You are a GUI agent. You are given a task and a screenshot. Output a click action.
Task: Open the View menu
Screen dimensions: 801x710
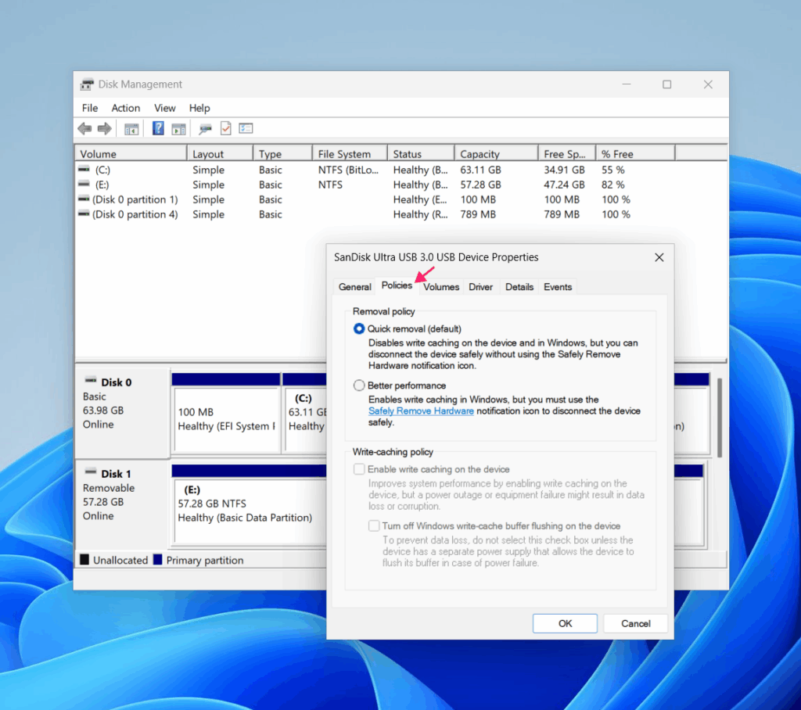coord(165,108)
